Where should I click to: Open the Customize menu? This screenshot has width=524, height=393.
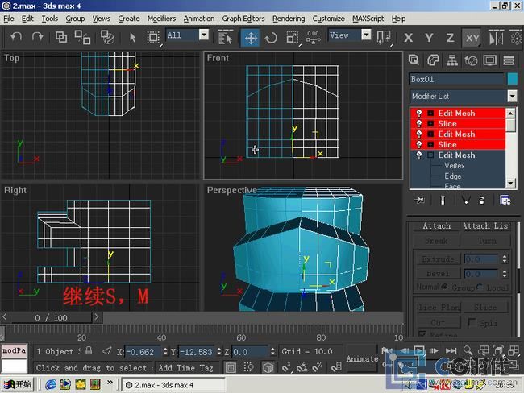[328, 19]
